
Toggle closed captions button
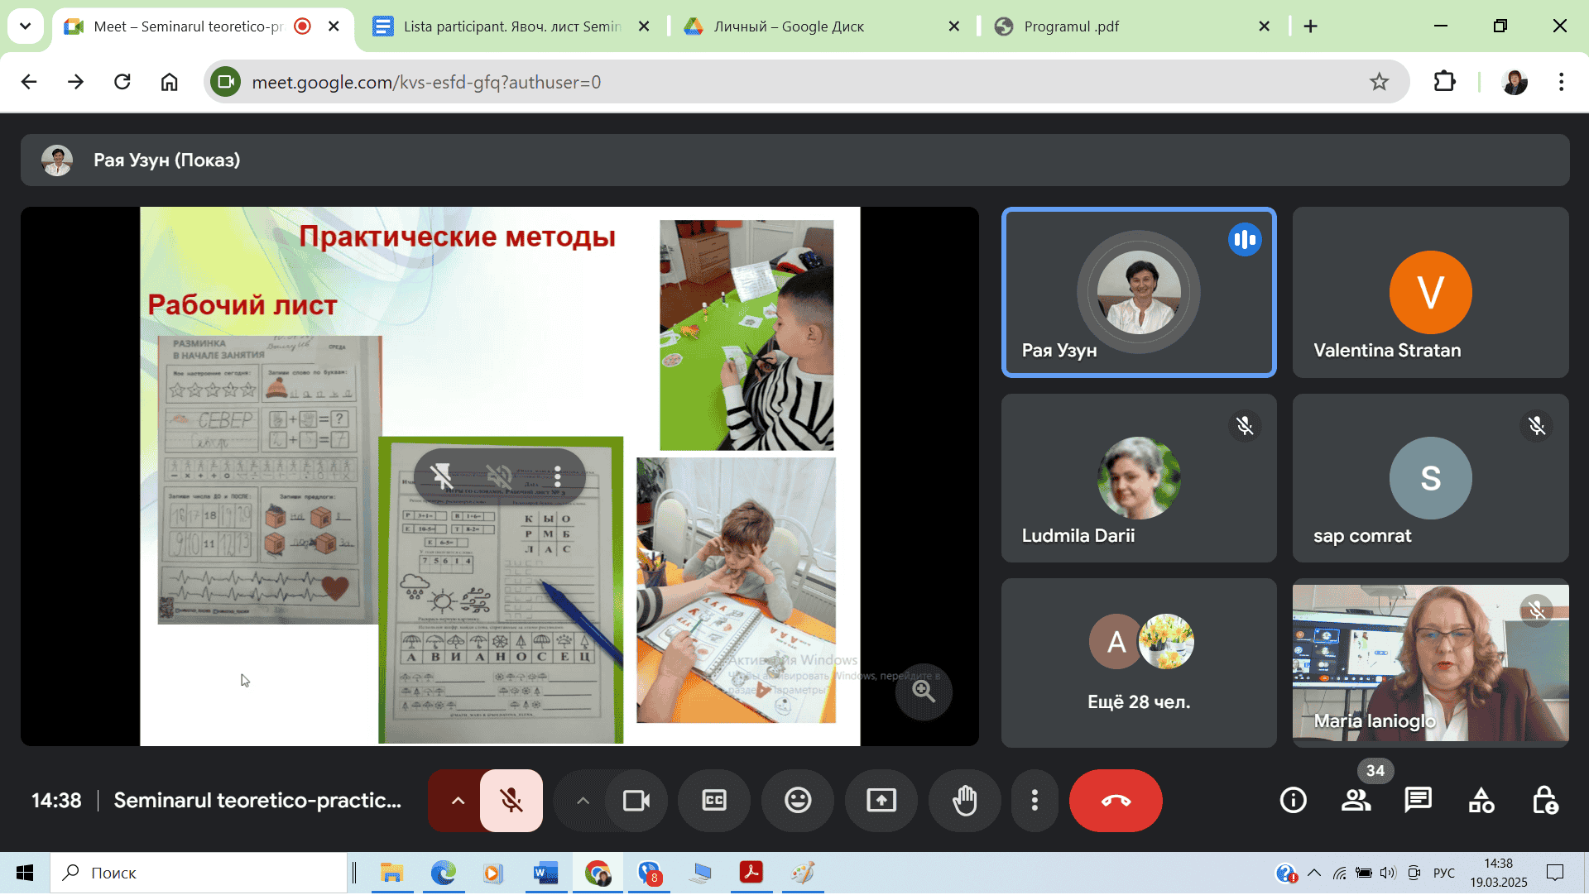714,801
